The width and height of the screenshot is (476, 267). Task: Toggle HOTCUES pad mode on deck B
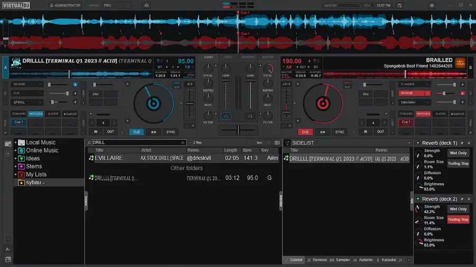point(423,114)
